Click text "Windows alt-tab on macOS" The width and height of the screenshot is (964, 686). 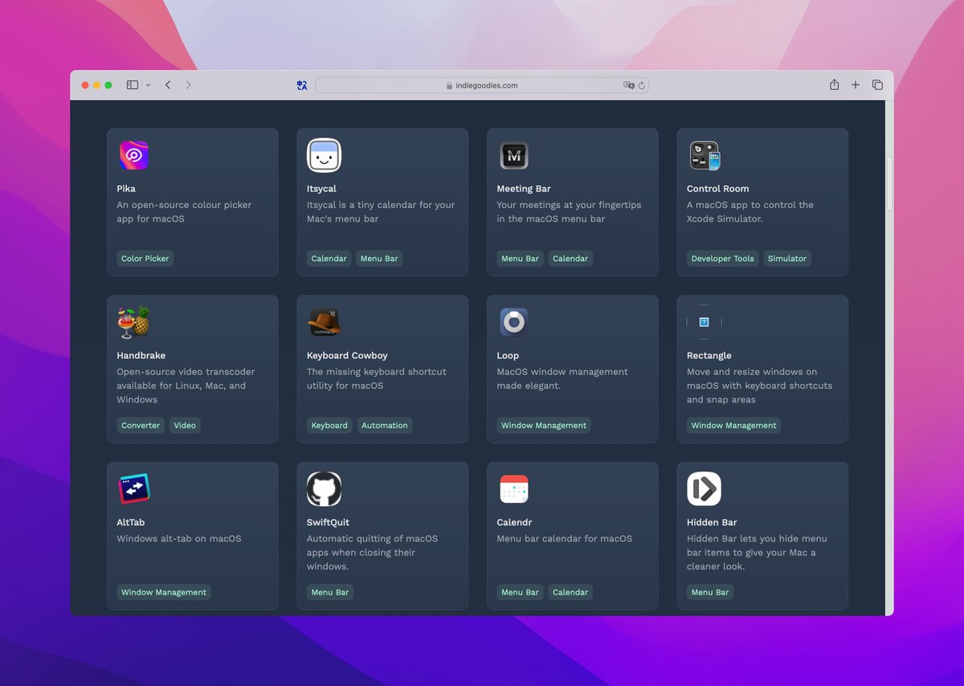pyautogui.click(x=179, y=539)
